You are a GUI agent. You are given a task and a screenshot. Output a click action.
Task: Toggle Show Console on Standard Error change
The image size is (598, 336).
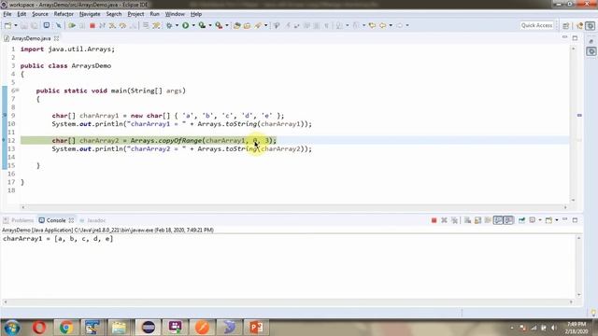click(x=508, y=220)
